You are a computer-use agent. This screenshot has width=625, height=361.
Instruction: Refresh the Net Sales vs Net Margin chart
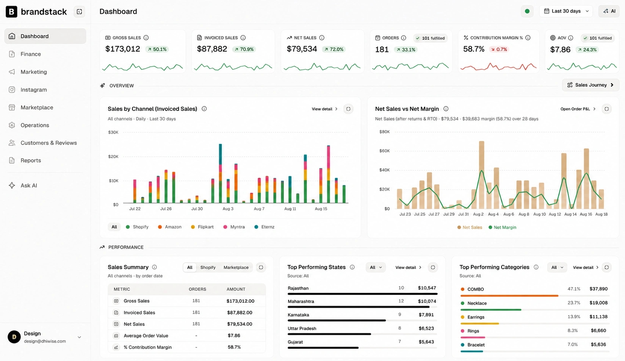click(x=606, y=109)
